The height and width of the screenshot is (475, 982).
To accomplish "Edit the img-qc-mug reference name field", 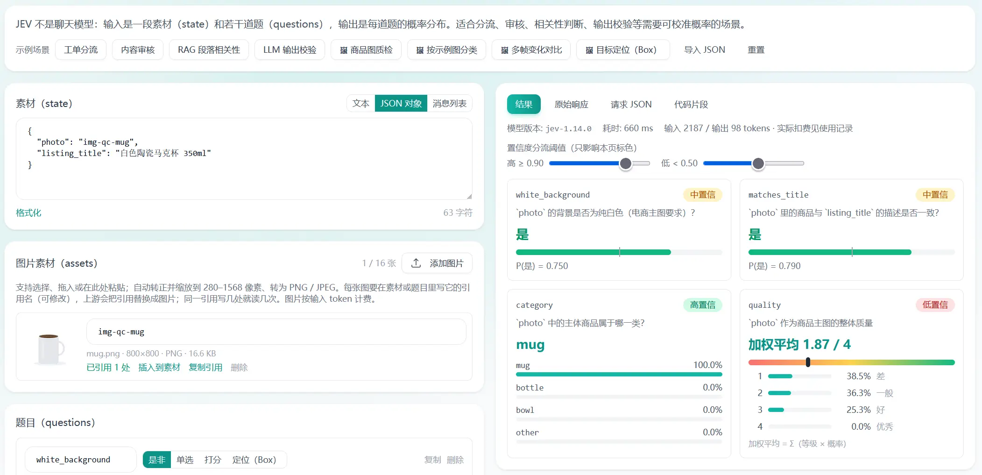I will 276,332.
